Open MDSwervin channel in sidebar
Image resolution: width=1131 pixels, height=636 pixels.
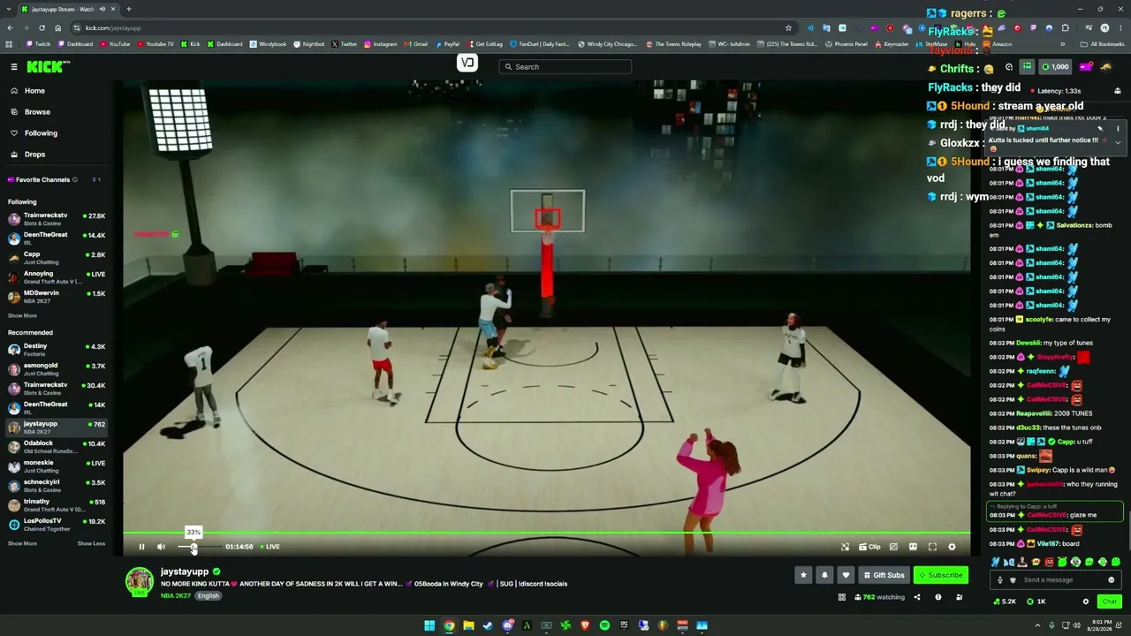point(57,297)
